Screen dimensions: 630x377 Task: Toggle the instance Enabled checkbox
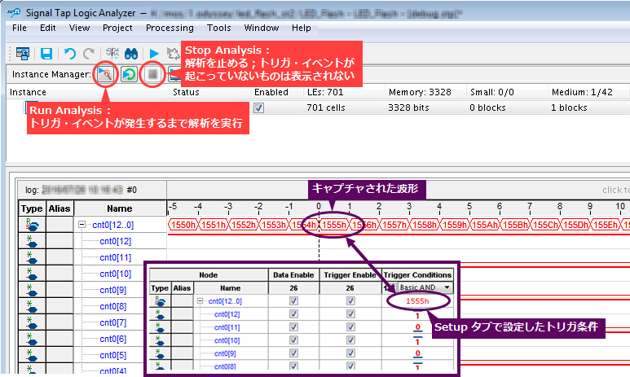[x=258, y=107]
